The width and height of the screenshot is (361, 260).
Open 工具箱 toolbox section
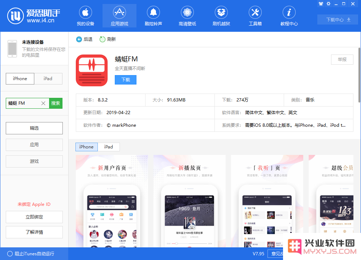[x=255, y=16]
